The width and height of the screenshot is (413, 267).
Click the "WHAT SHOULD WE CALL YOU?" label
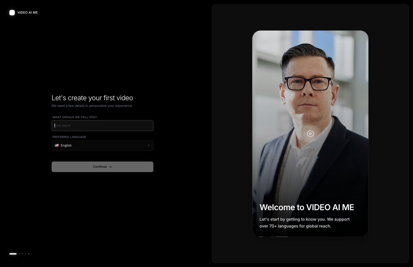tap(75, 117)
